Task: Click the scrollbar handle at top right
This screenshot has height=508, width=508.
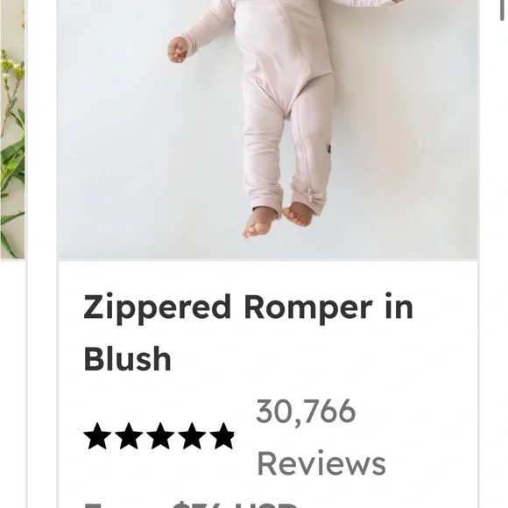Action: 502,10
